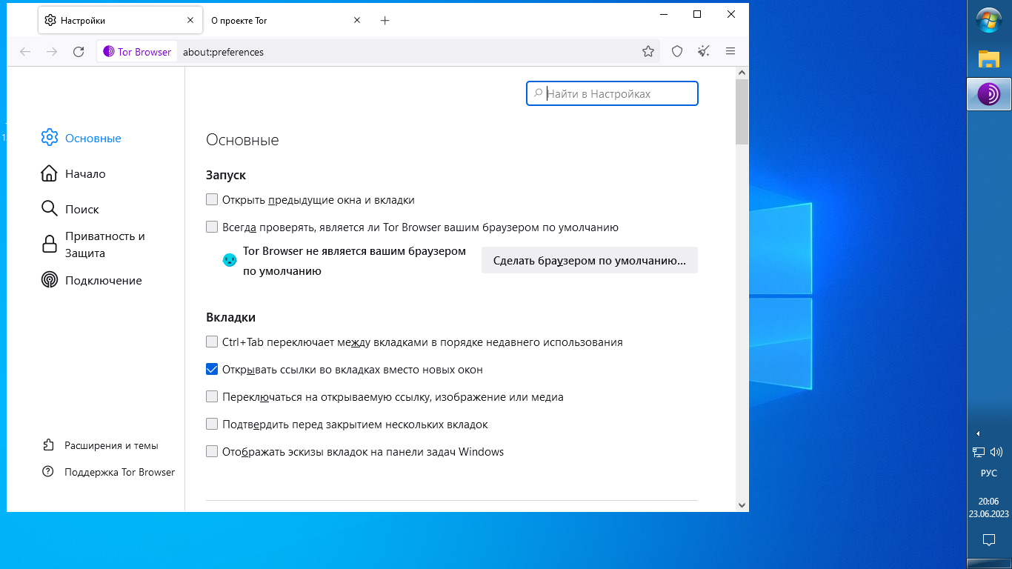The image size is (1012, 569).
Task: Click the Back navigation arrow
Action: click(25, 52)
